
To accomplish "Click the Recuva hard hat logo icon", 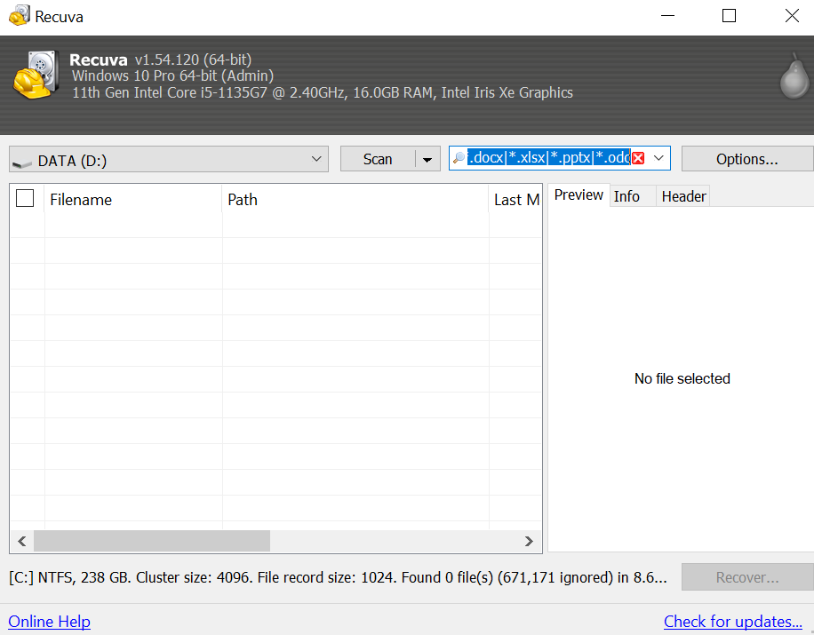I will click(36, 75).
